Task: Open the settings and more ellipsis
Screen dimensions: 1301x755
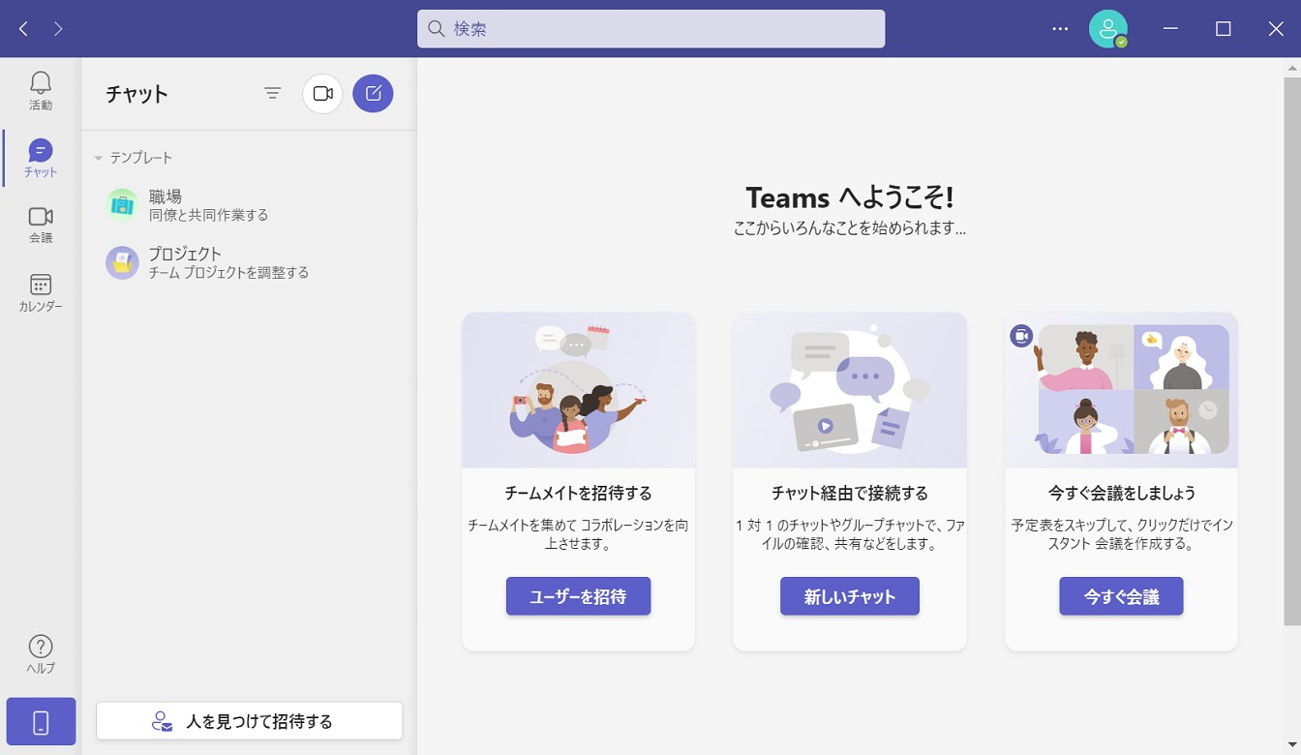Action: click(x=1060, y=29)
